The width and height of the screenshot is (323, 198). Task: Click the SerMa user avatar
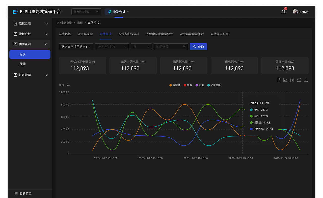coord(295,12)
